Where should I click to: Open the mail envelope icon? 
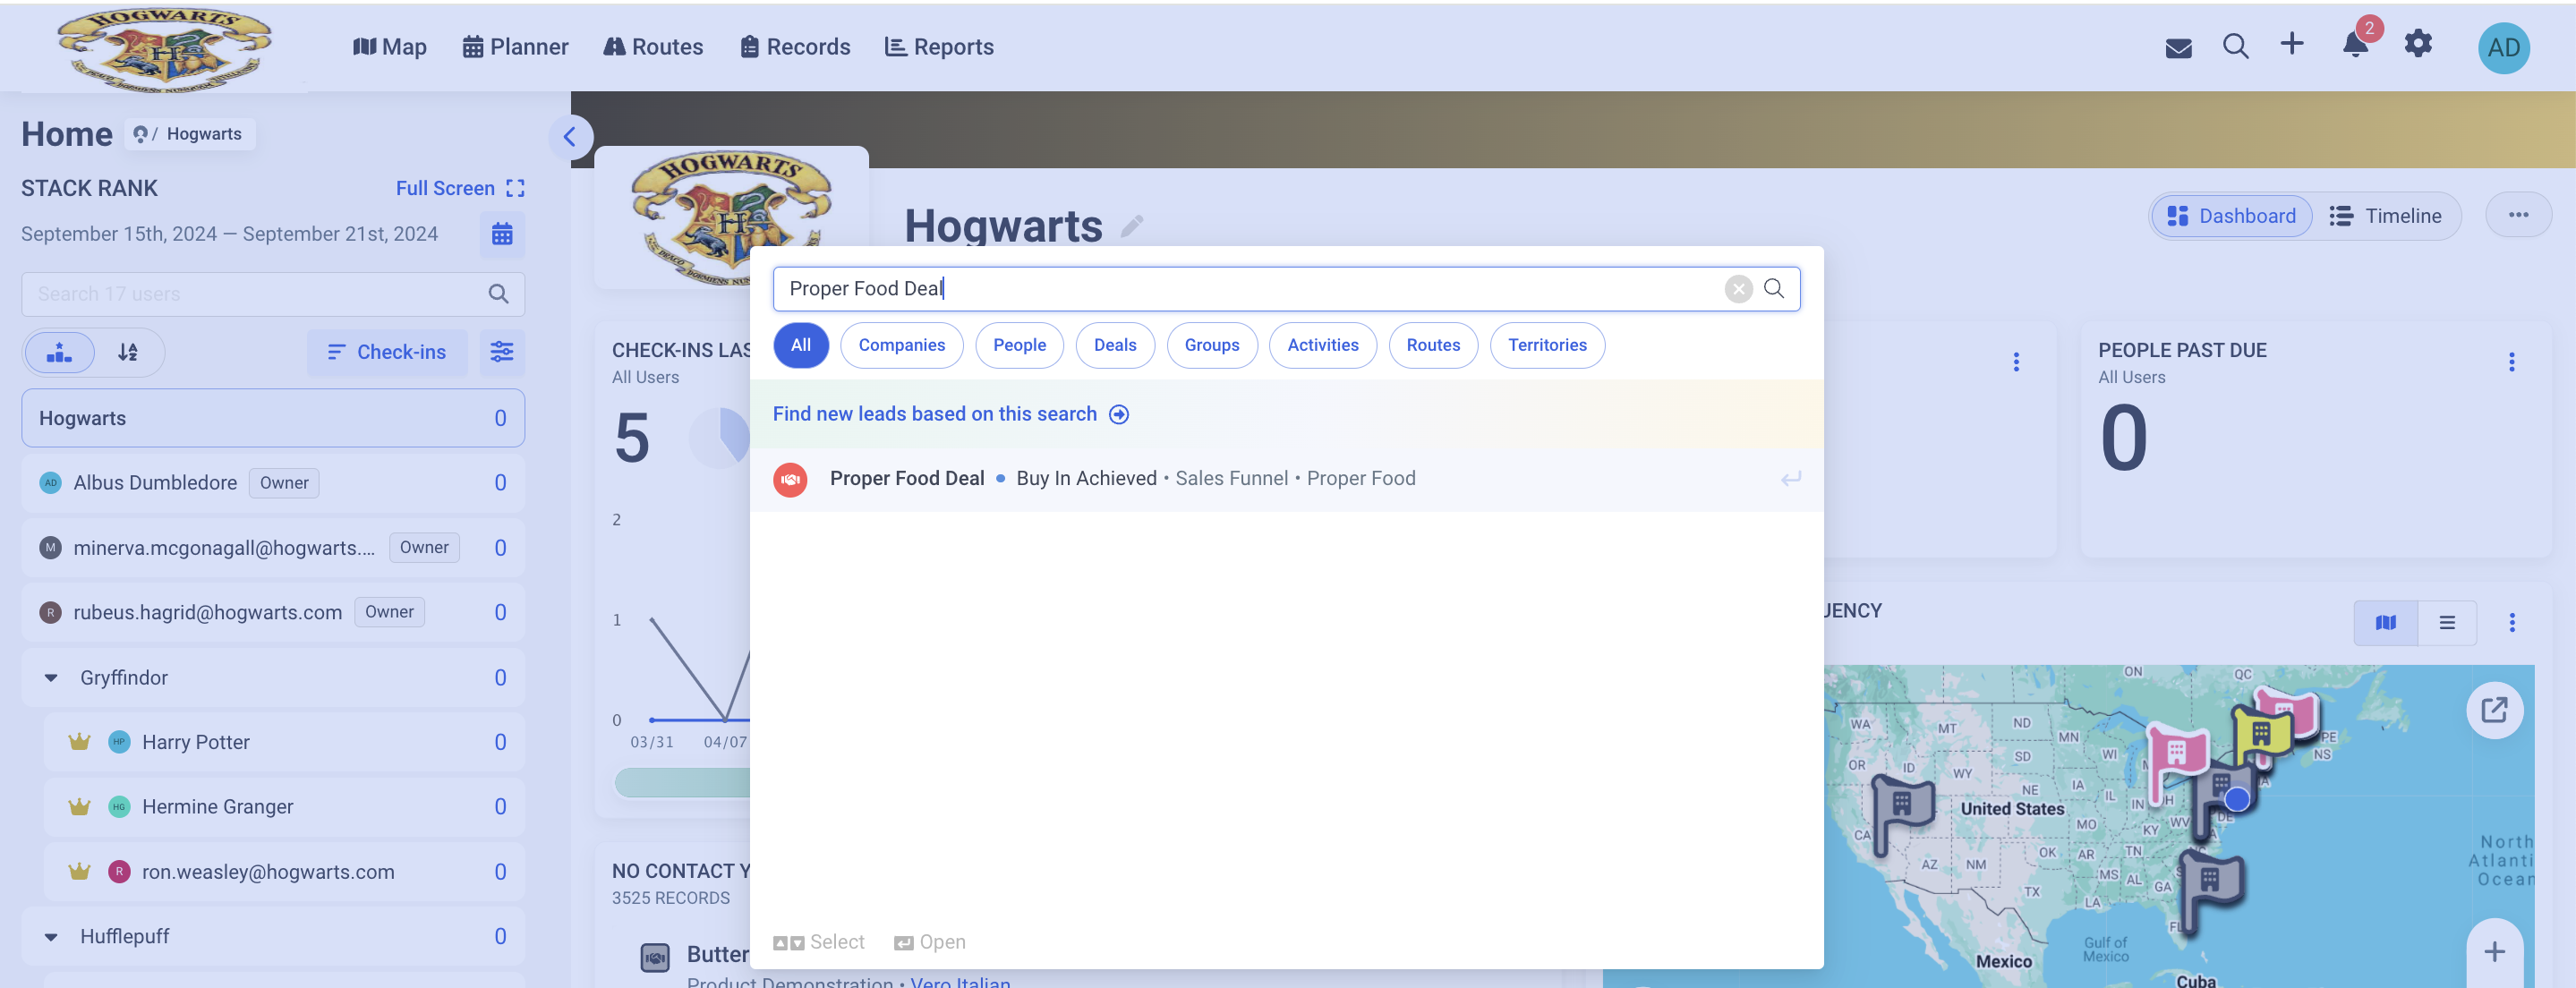coord(2178,47)
